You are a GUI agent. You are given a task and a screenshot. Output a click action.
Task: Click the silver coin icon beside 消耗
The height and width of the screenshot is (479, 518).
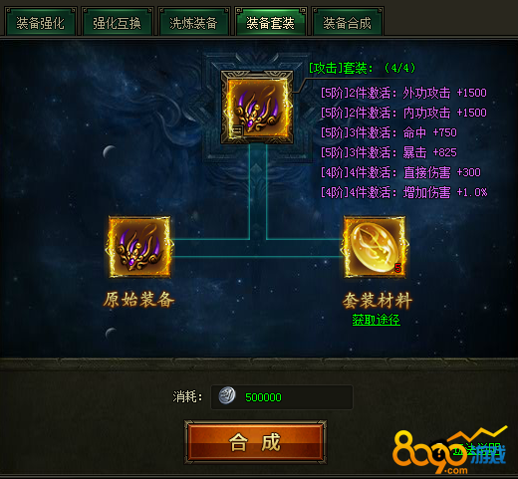coord(227,396)
